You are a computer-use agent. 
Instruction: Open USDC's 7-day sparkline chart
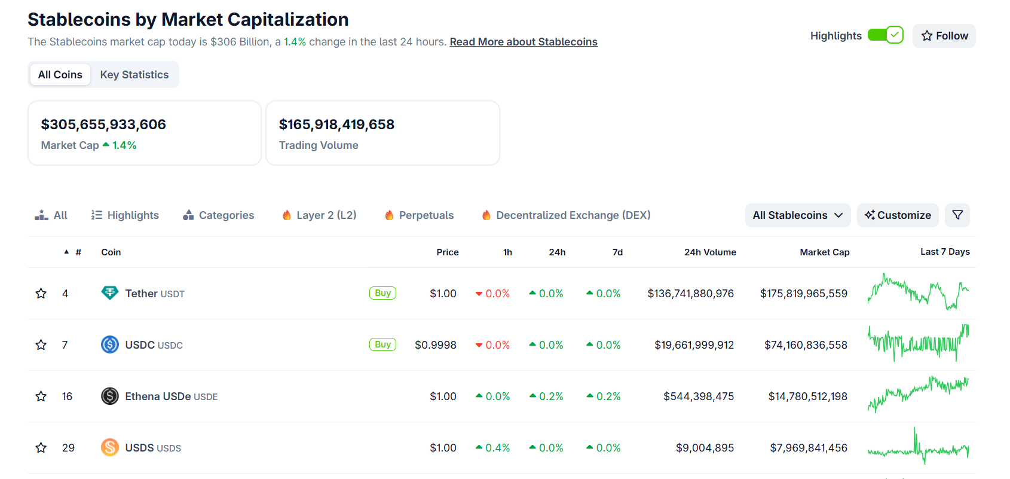tap(918, 343)
